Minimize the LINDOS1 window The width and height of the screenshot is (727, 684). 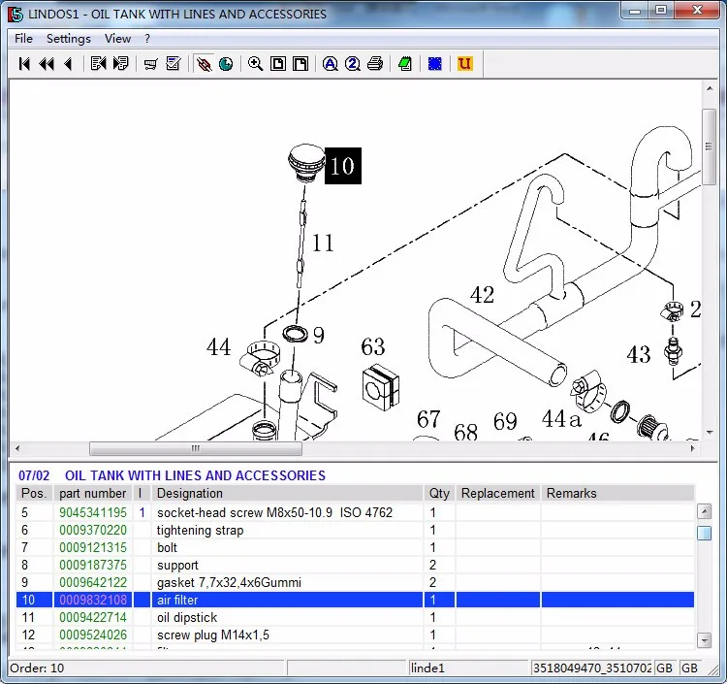(x=635, y=11)
